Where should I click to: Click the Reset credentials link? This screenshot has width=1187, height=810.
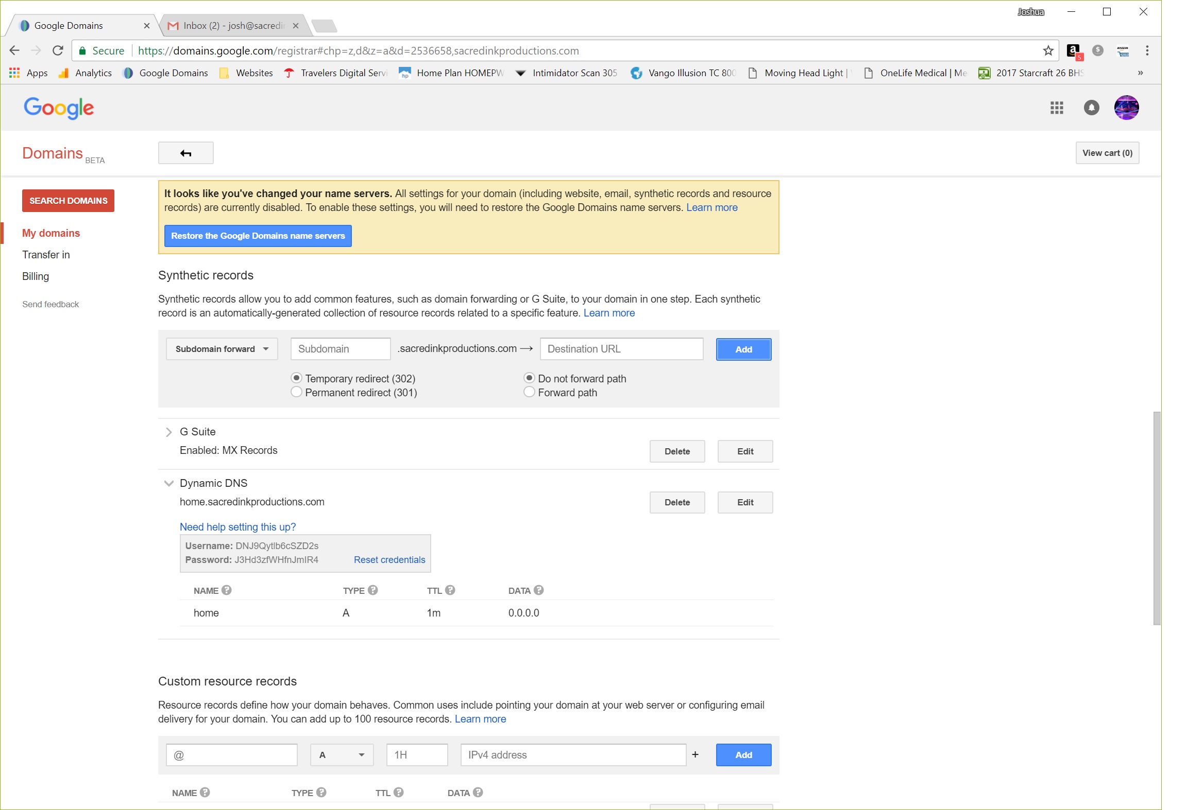point(389,560)
